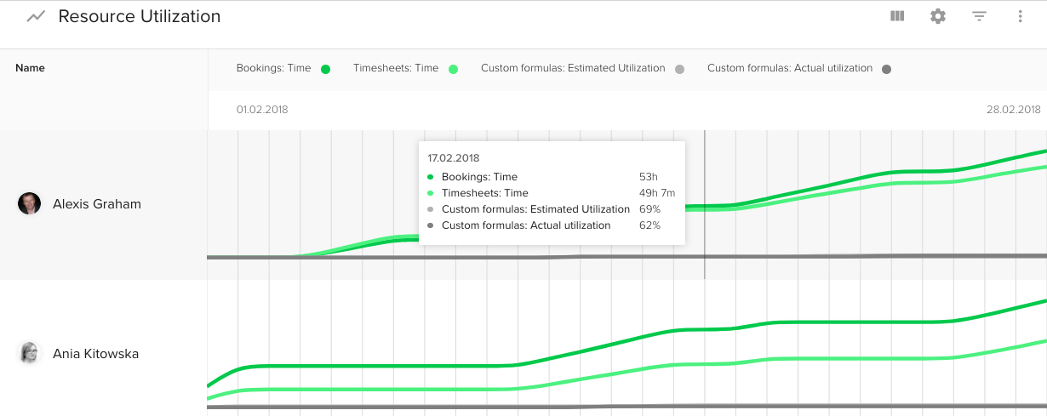Click the trend line chart icon
The image size is (1047, 416).
click(35, 16)
